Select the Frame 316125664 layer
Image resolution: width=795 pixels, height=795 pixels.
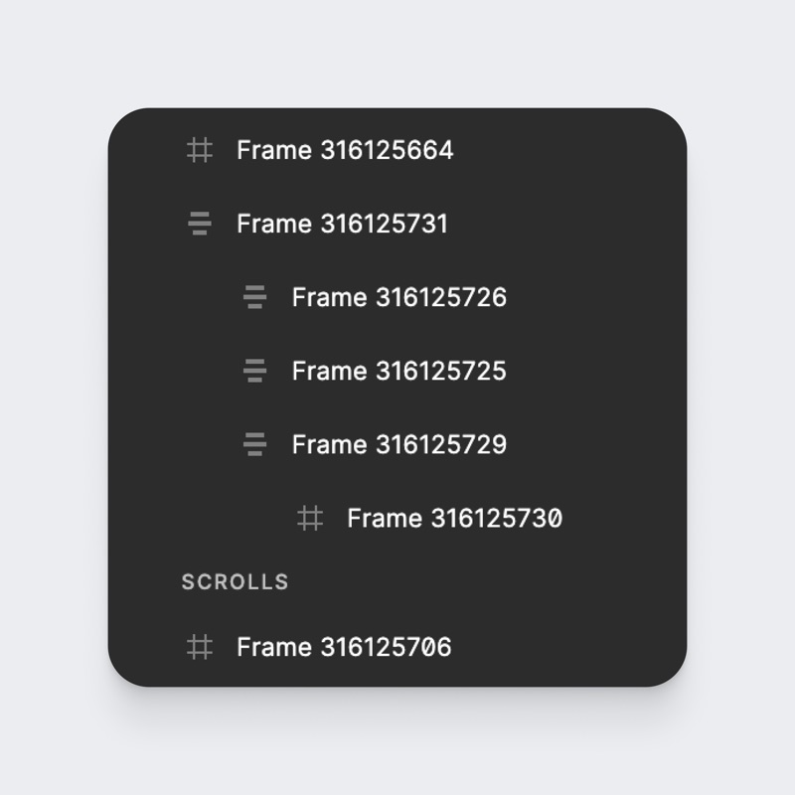tap(397, 150)
